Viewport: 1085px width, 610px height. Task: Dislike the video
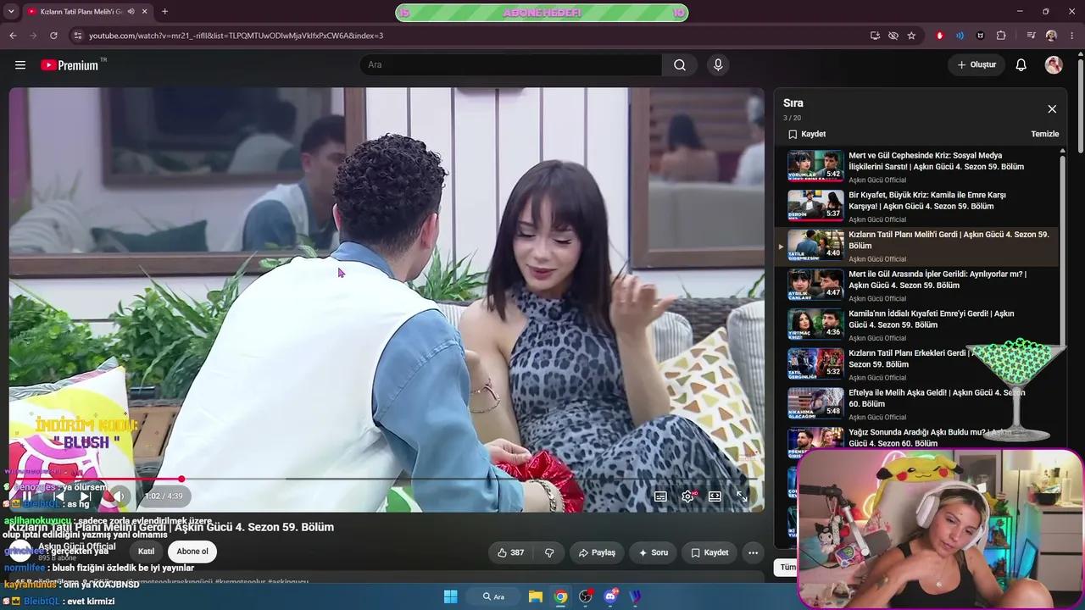click(549, 552)
